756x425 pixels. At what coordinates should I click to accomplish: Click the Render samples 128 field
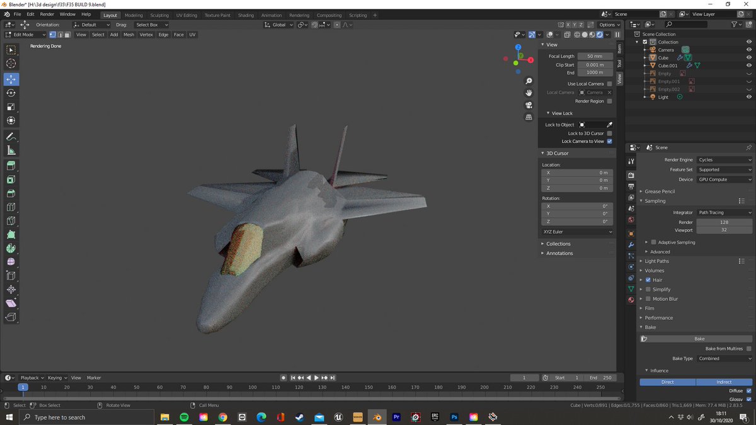click(724, 222)
